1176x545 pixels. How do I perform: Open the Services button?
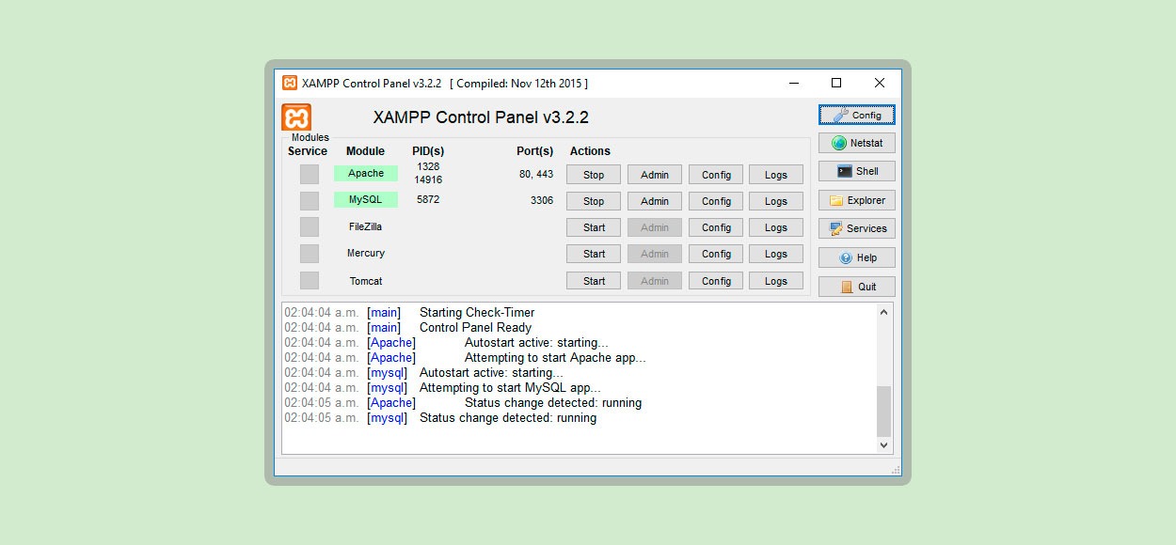(x=856, y=228)
